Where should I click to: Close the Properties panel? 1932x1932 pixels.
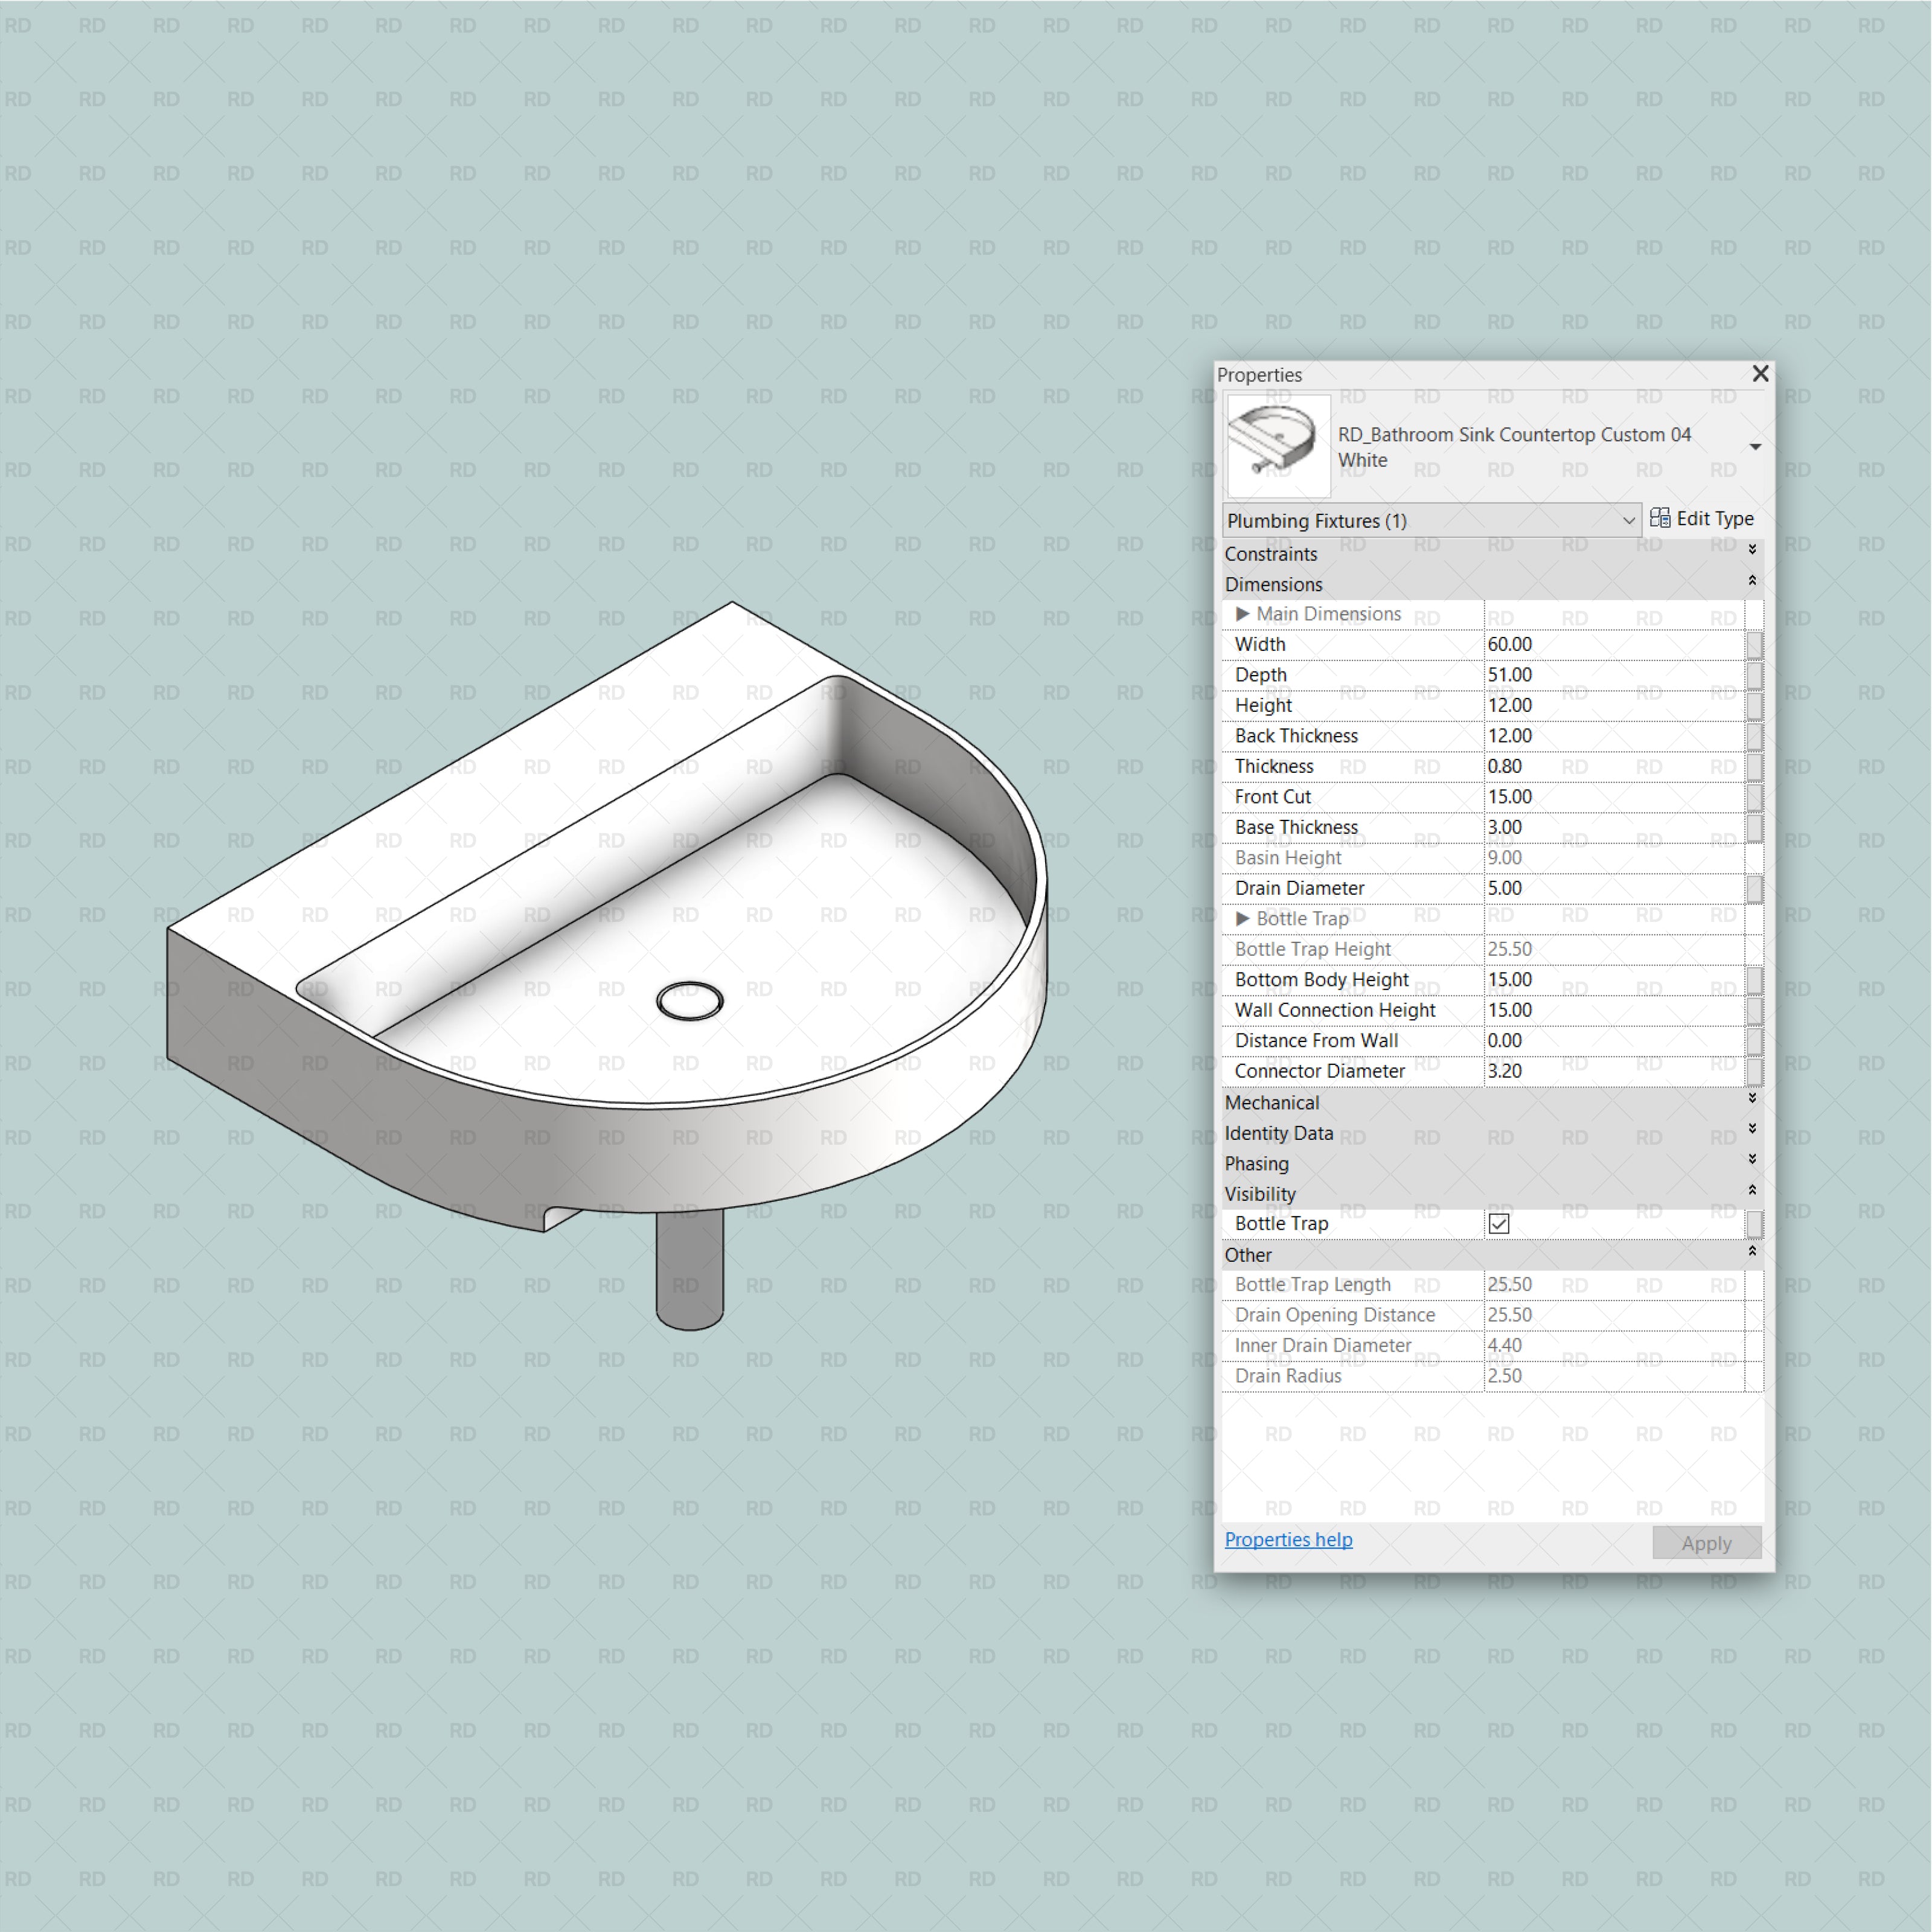point(1761,373)
